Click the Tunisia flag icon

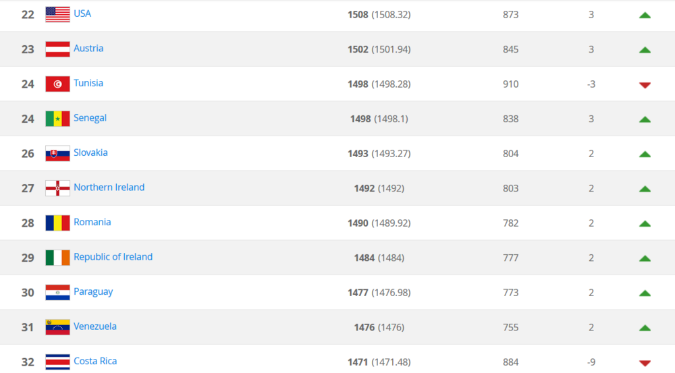point(57,84)
